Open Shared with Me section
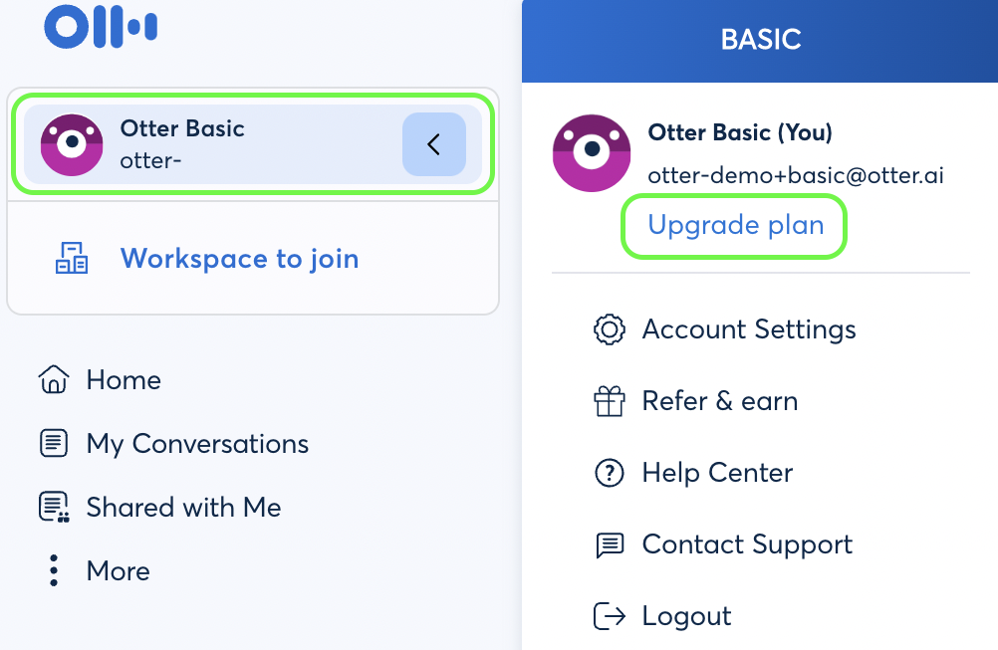 click(x=183, y=507)
